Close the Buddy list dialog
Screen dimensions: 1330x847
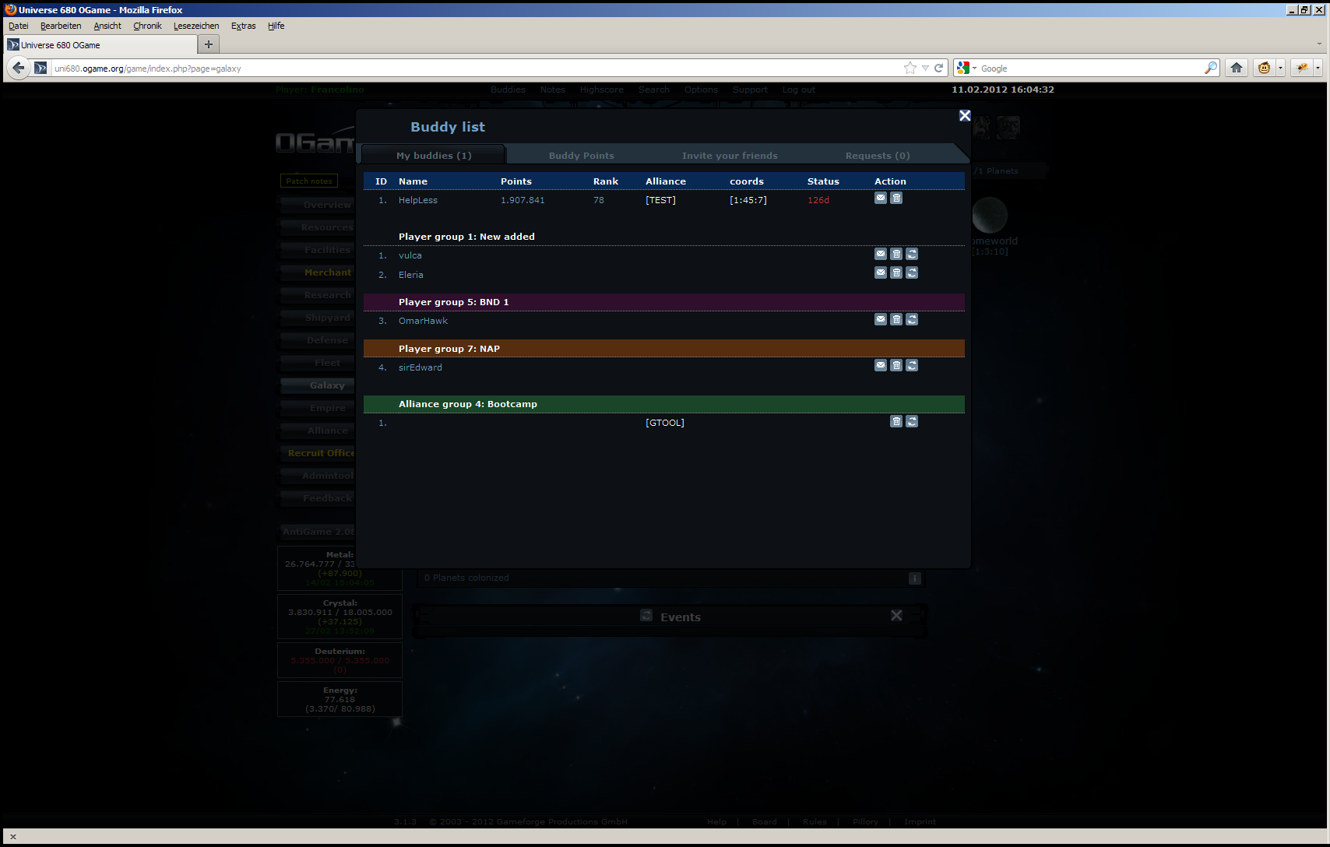pyautogui.click(x=965, y=115)
